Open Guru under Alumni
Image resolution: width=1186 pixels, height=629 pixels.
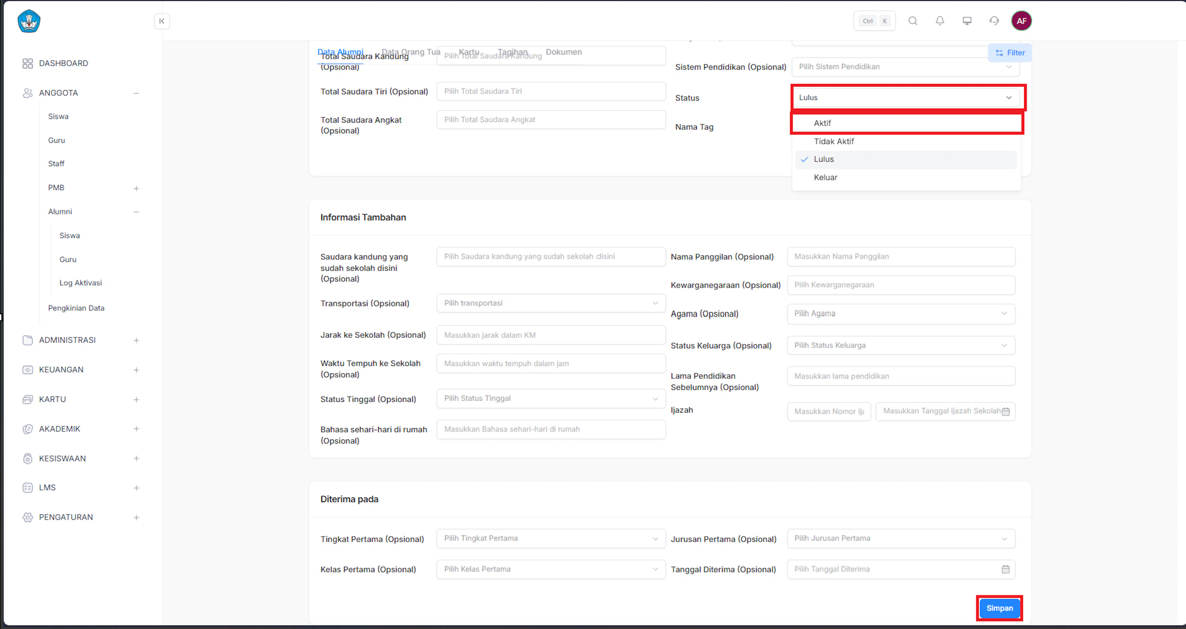pyautogui.click(x=68, y=260)
